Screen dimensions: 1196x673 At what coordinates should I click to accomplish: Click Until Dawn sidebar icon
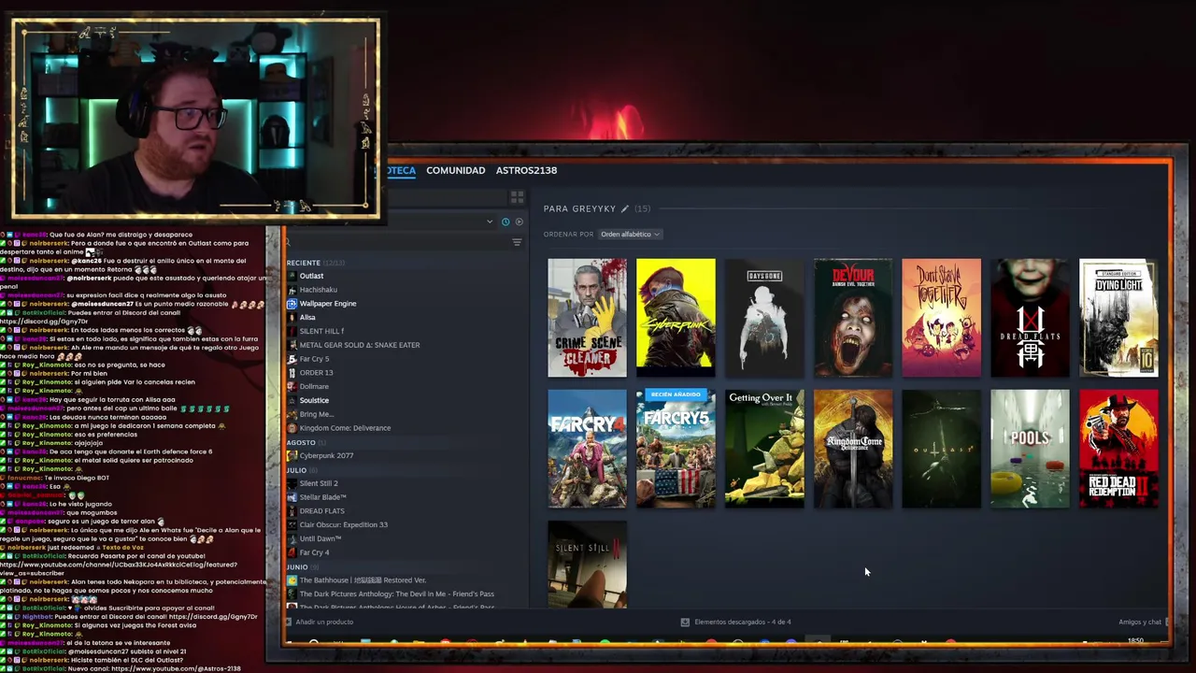click(x=292, y=538)
